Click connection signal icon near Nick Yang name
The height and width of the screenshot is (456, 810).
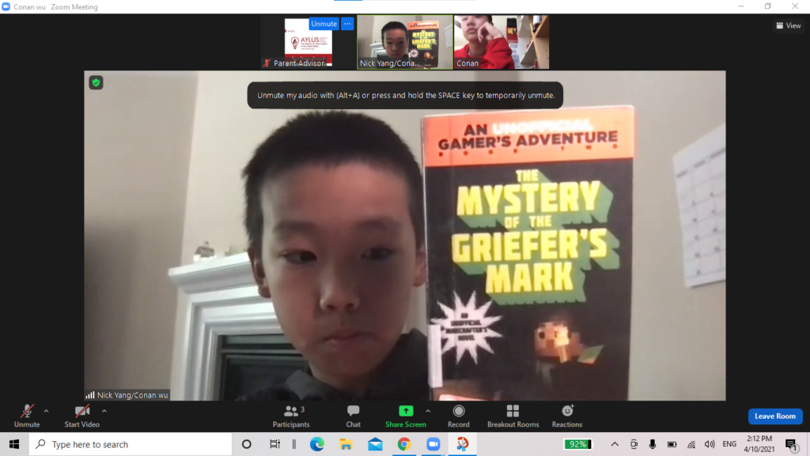[90, 395]
